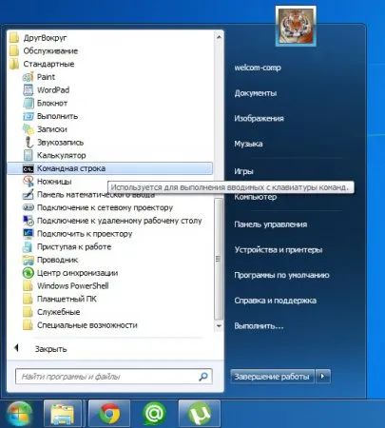Click Приступая к работе icon
Image resolution: width=385 pixels, height=428 pixels.
point(28,246)
